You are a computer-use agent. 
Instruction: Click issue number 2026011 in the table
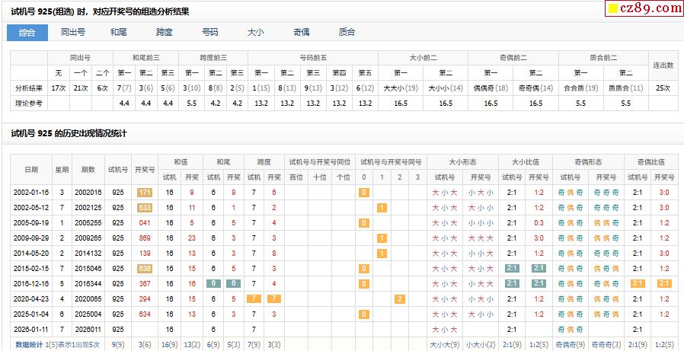tap(88, 330)
